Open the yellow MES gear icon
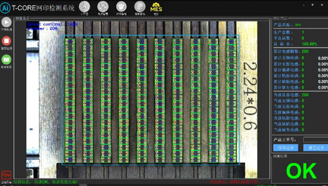The width and height of the screenshot is (328, 186). tap(156, 8)
